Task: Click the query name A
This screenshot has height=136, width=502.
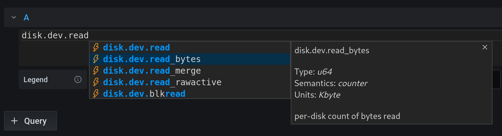Action: click(x=27, y=18)
